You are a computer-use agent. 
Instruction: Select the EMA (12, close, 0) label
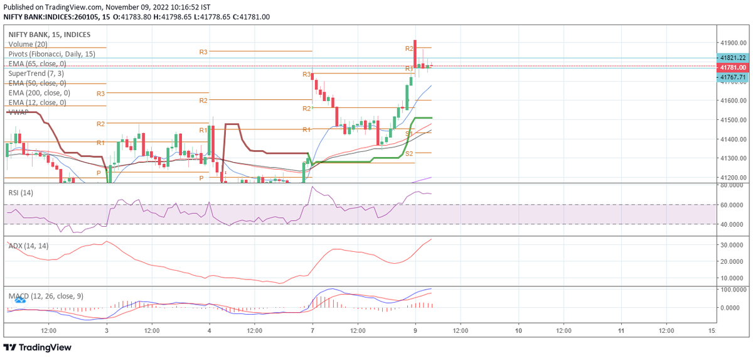[x=37, y=102]
